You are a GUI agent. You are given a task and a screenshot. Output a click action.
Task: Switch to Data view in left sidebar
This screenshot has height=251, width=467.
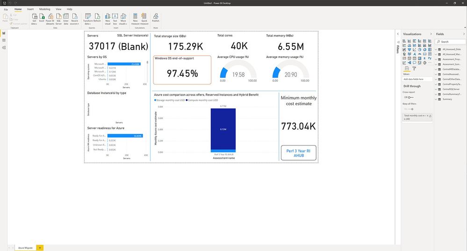4,40
